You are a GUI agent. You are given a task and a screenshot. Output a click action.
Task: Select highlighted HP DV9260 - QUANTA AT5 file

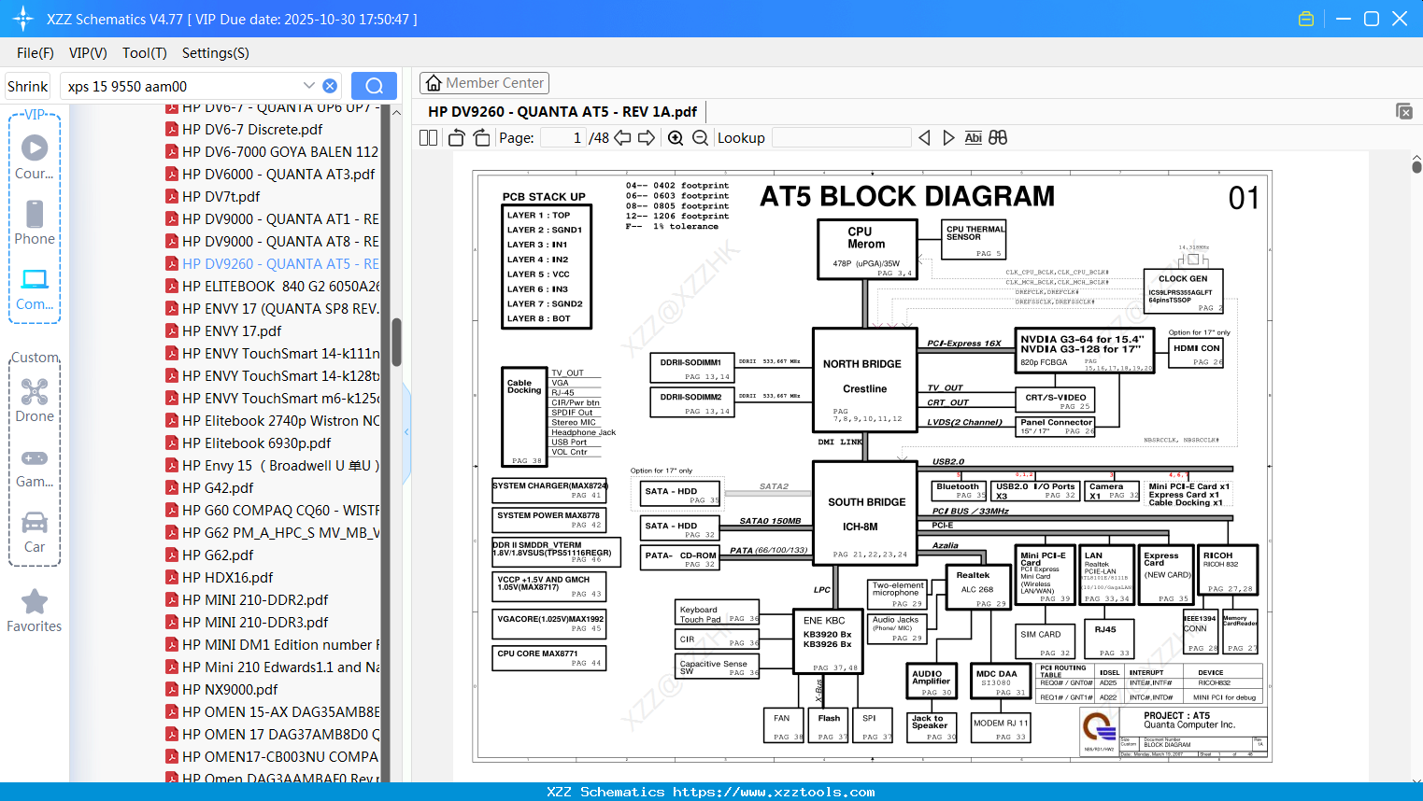click(x=272, y=263)
